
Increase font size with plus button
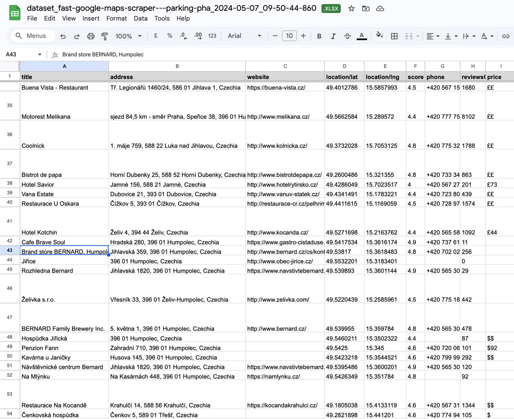[303, 36]
